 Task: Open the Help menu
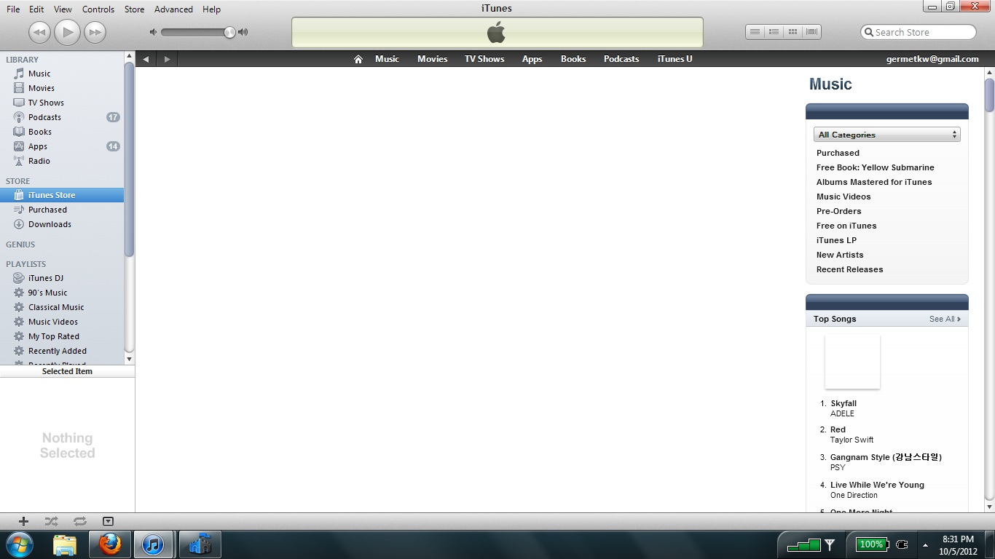211,9
